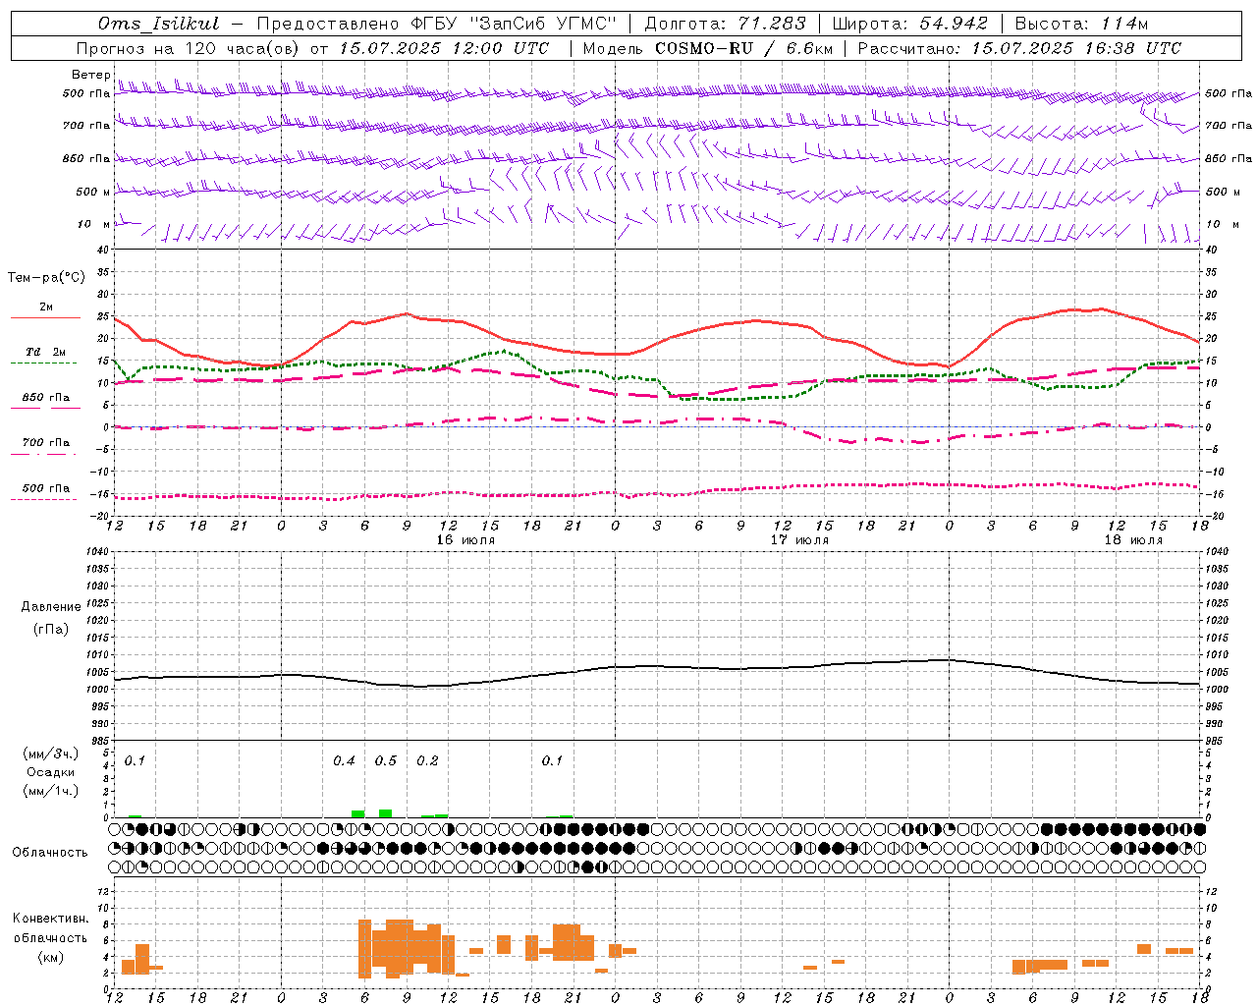Select the computed time 15.07.2025 16:38 UTC
The height and width of the screenshot is (1006, 1257).
tap(1076, 48)
